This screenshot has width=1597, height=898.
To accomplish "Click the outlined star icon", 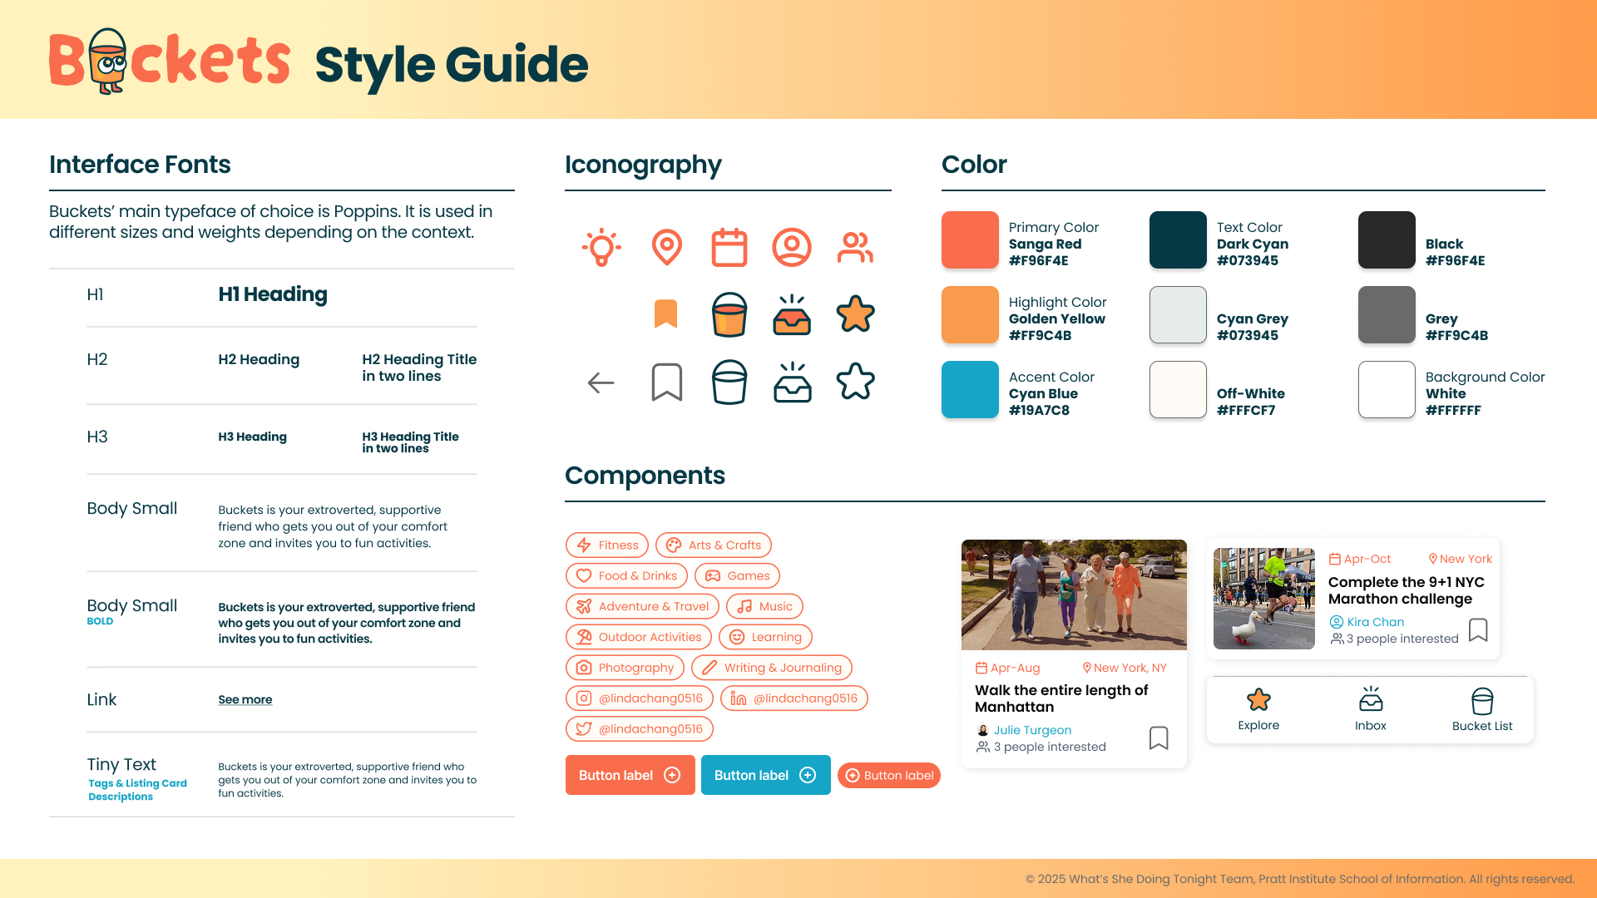I will click(855, 382).
